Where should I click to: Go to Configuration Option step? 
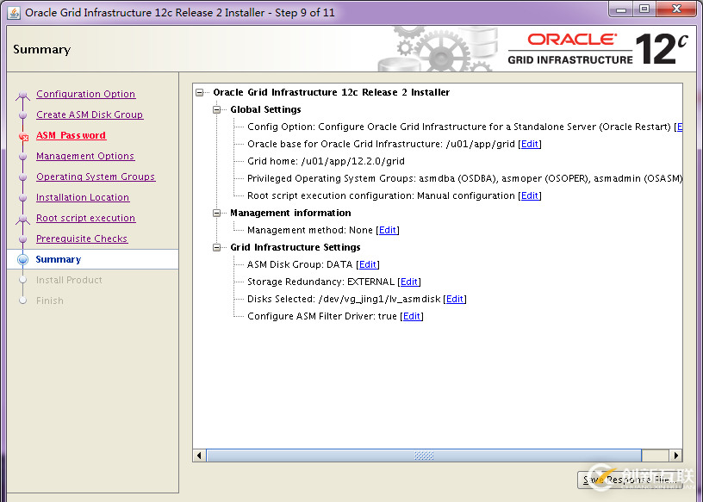click(x=85, y=94)
